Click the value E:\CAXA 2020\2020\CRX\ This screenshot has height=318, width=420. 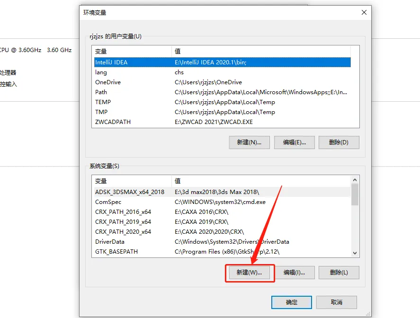(x=209, y=231)
